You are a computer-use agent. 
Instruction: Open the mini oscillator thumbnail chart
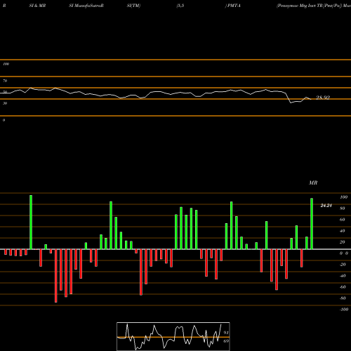pos(173,336)
